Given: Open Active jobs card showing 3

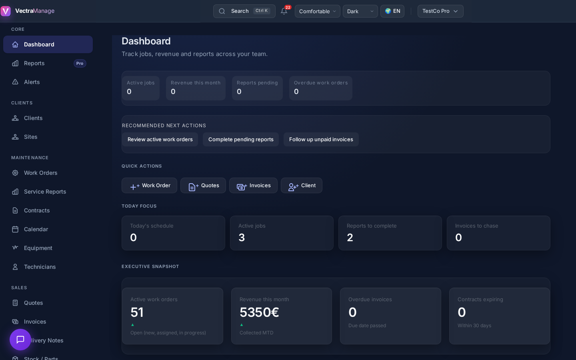Looking at the screenshot, I should click(x=282, y=233).
